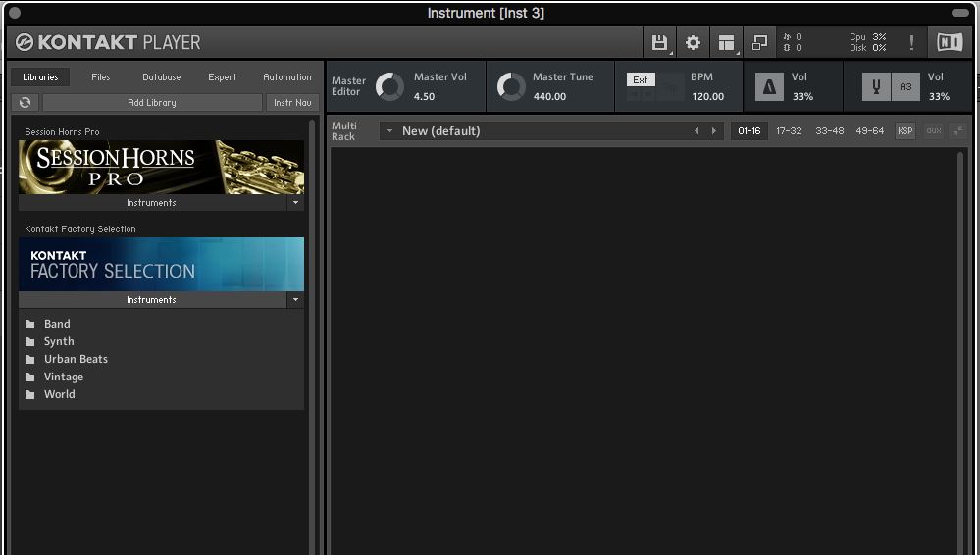Screen dimensions: 980x555
Task: Click the Session Horns Pro banner
Action: 161,167
